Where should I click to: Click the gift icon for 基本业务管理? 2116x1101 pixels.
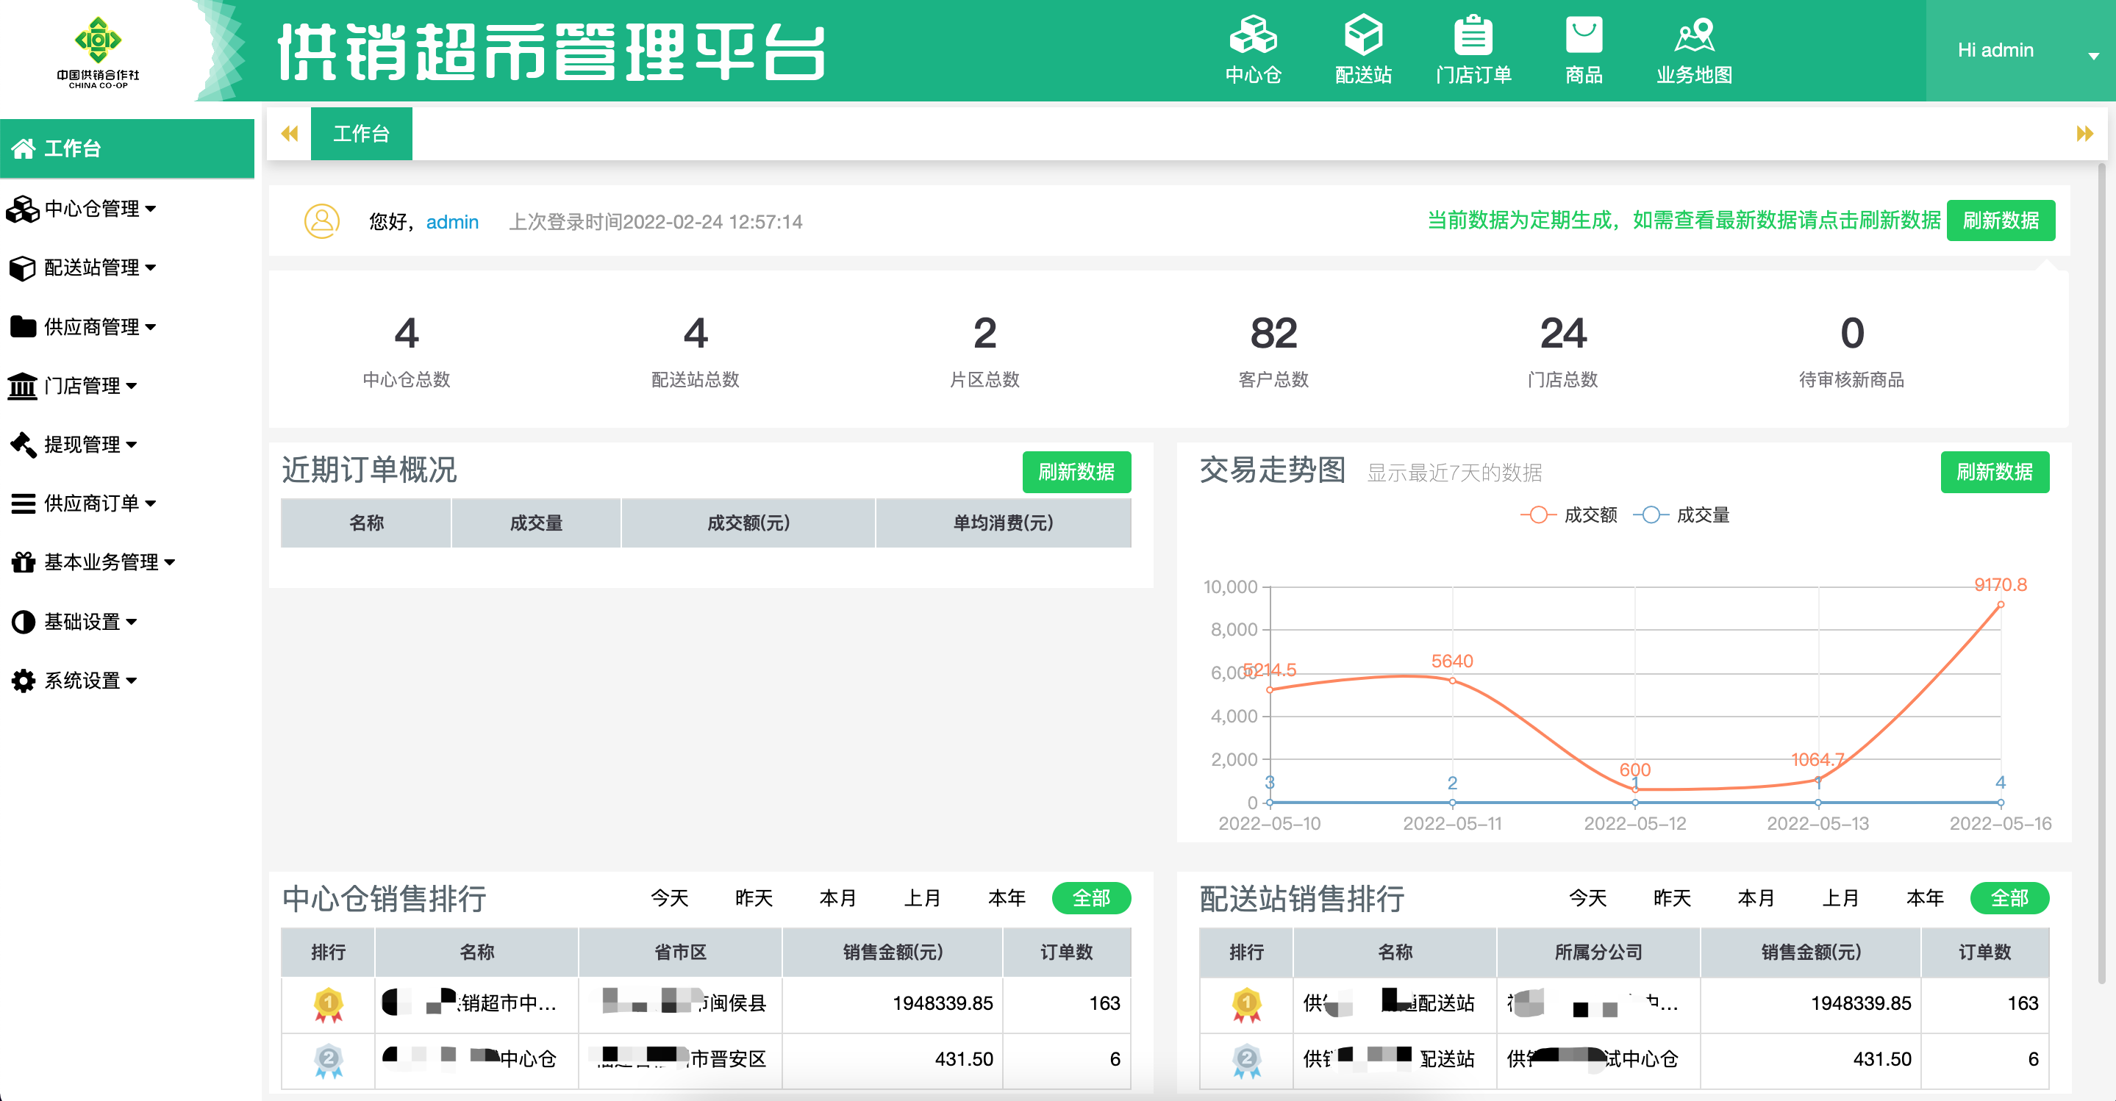click(x=23, y=562)
